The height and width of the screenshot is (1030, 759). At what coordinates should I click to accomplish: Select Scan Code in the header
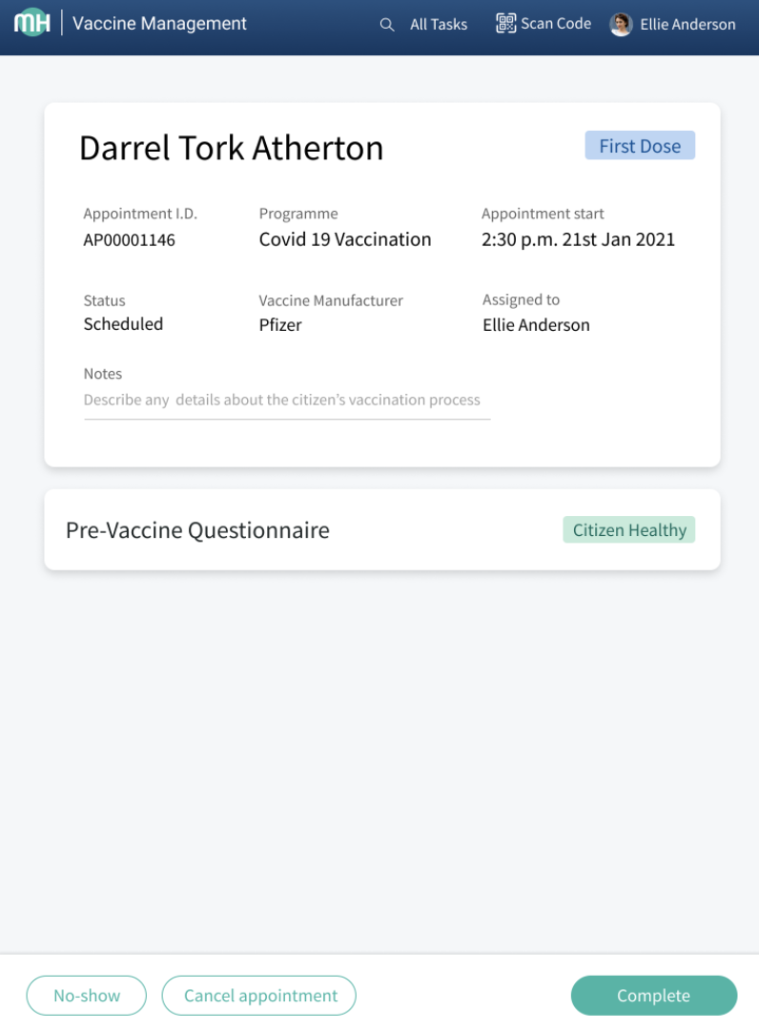point(556,24)
